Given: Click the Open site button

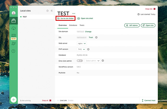Looking at the screenshot, I should click(x=148, y=25).
